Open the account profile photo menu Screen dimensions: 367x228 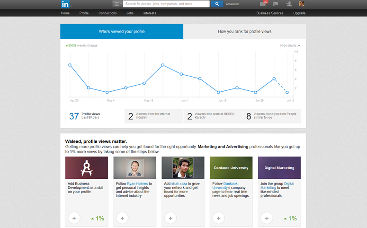coord(302,4)
